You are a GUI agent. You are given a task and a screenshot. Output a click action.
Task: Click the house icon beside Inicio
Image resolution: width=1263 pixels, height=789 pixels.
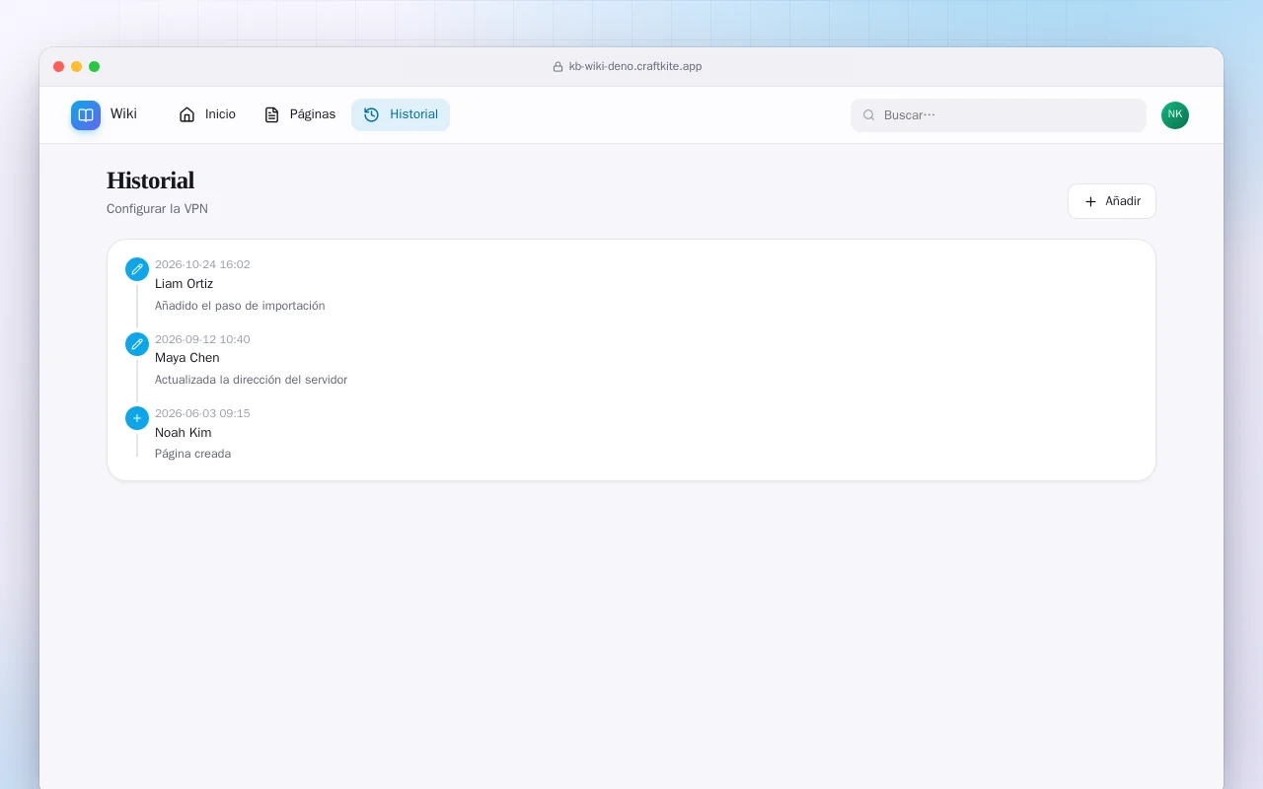tap(186, 114)
